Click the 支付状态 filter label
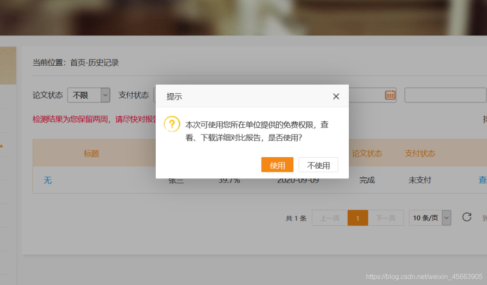The image size is (487, 285). click(133, 95)
